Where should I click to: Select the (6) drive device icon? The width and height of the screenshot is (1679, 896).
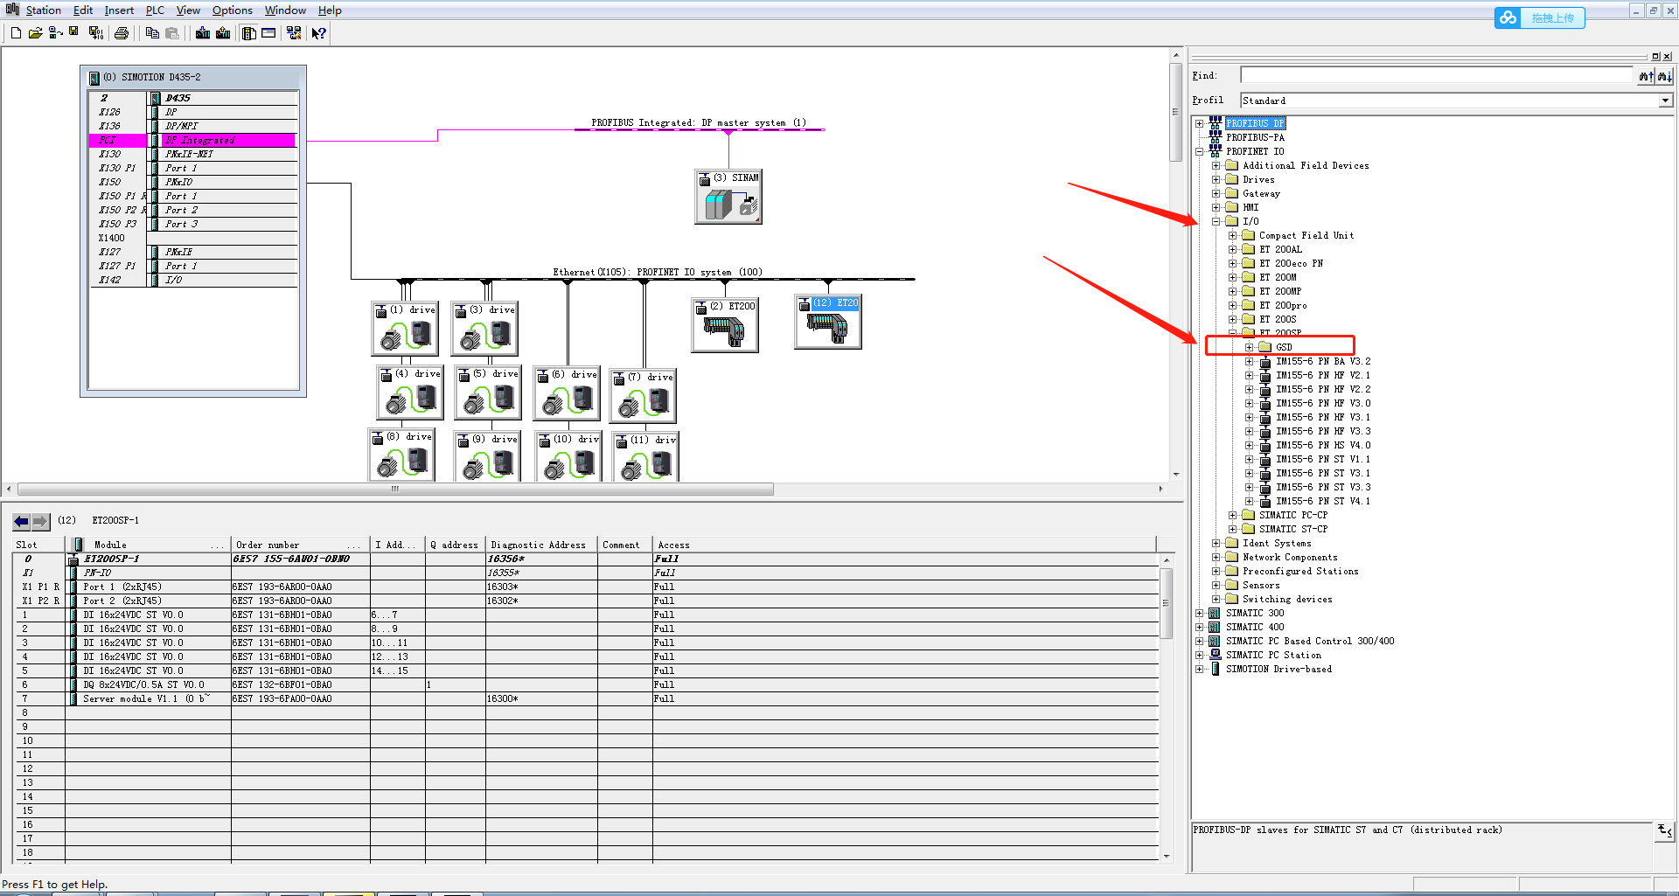(567, 393)
